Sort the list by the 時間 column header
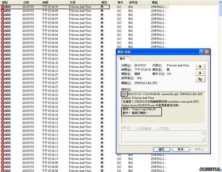Viewport: 222px width, 172px height. point(54,2)
